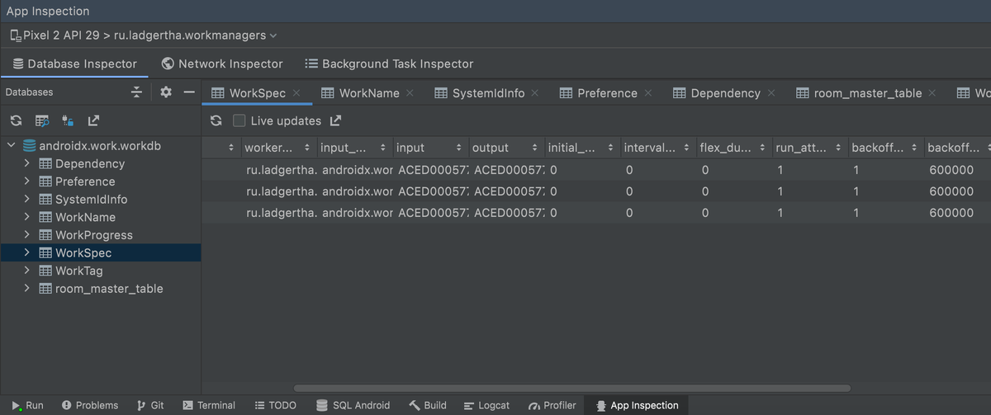
Task: Refresh the WorkSpec table data
Action: (x=216, y=121)
